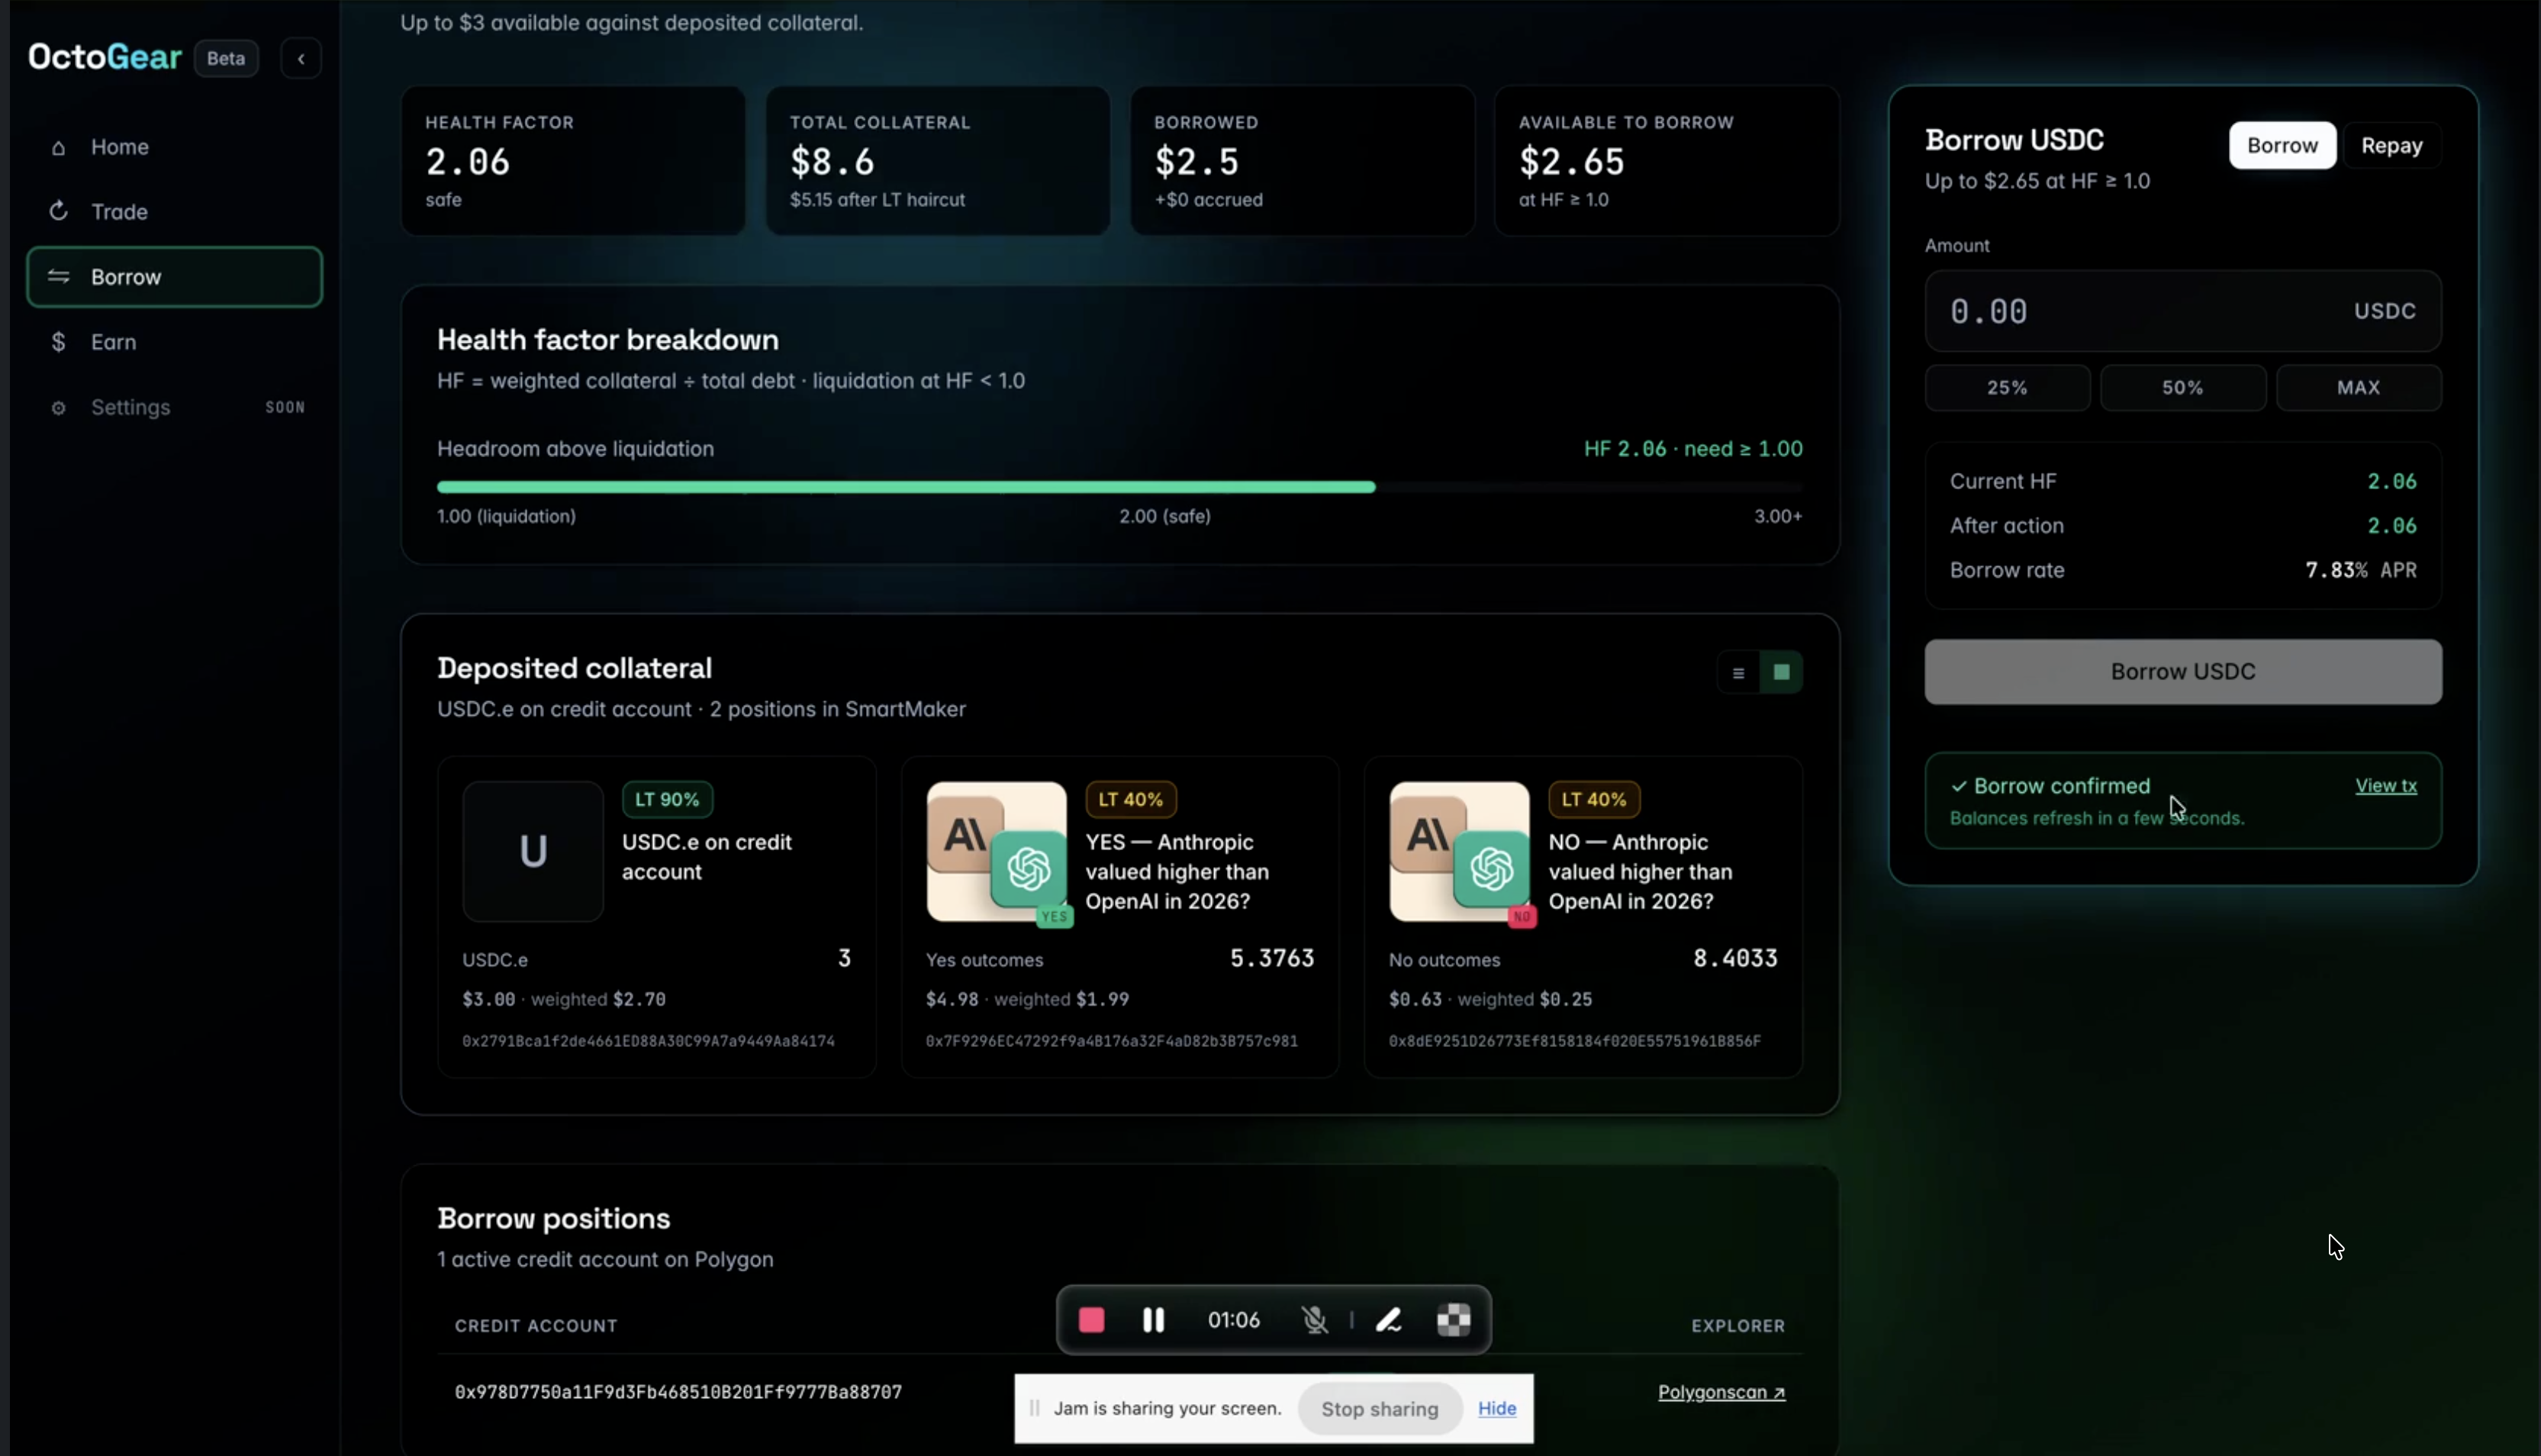Click the OctoGear logo
Screen dimensions: 2541x1456
pos(105,57)
